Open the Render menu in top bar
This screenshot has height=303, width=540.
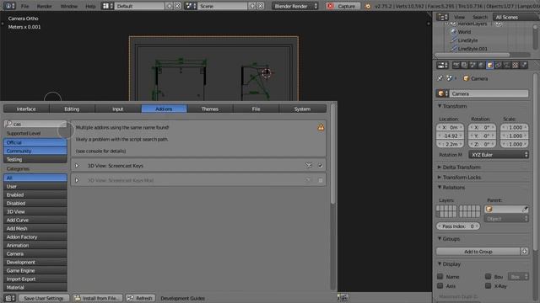44,6
